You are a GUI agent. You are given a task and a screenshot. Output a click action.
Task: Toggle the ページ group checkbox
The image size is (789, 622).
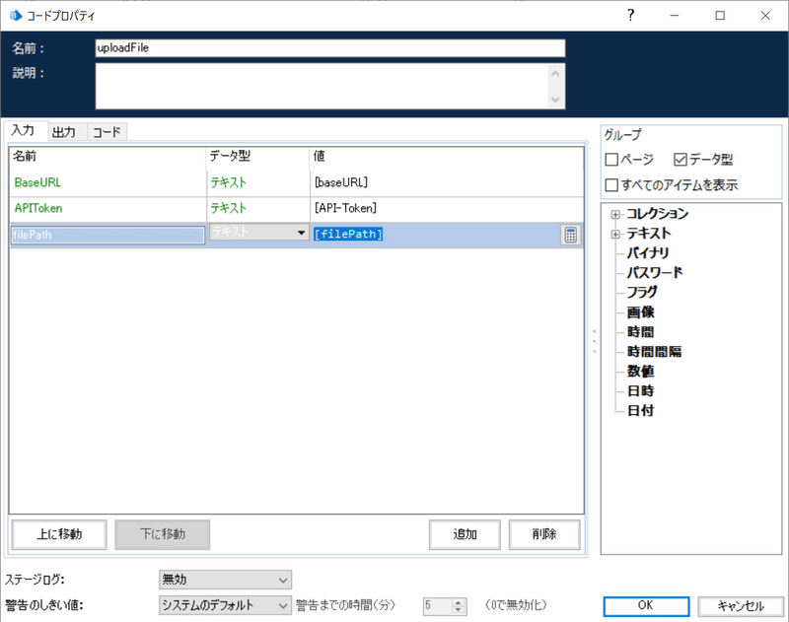click(x=611, y=160)
